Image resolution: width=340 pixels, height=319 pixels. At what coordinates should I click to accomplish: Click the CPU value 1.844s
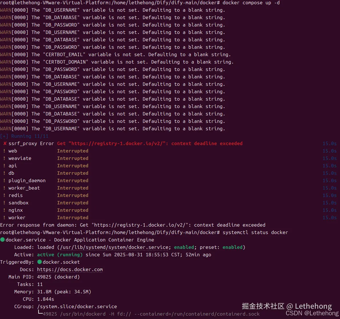46,299
